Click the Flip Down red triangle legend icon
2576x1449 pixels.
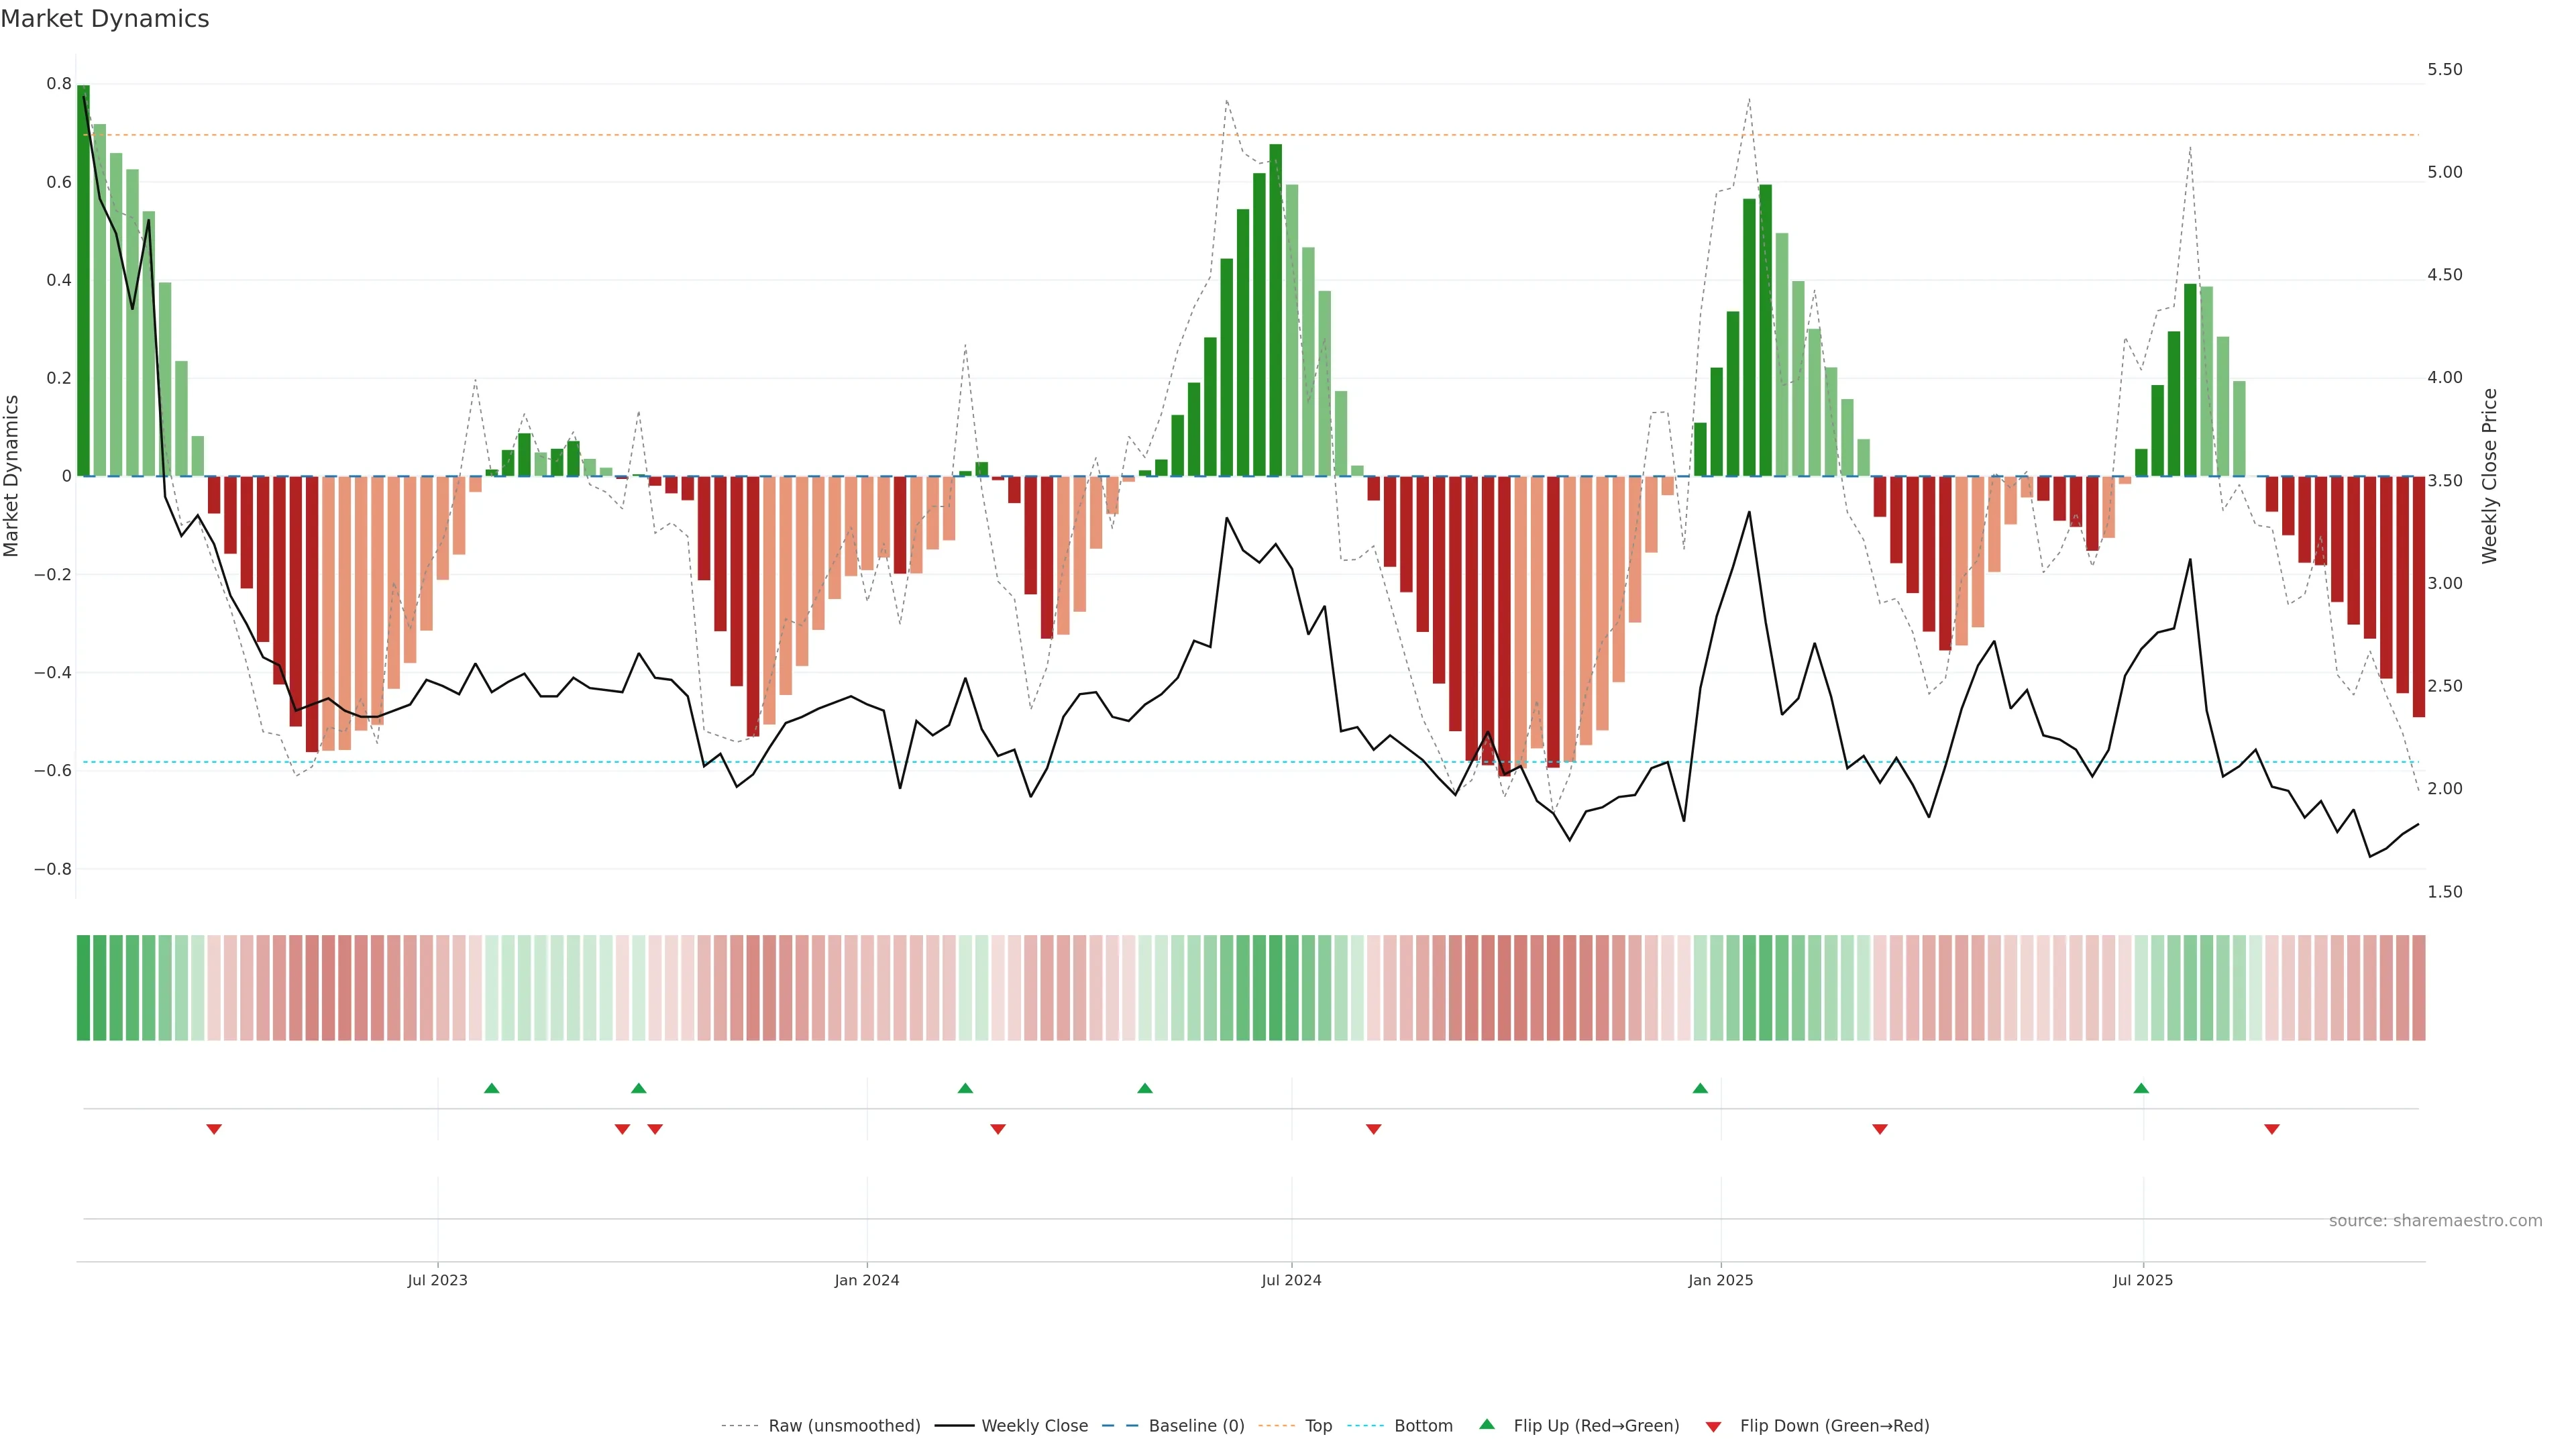pyautogui.click(x=1713, y=1426)
